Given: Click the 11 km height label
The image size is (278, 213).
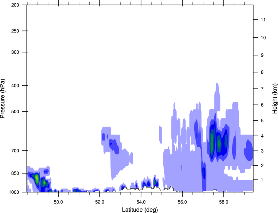Looking at the screenshot, I should pyautogui.click(x=263, y=20).
